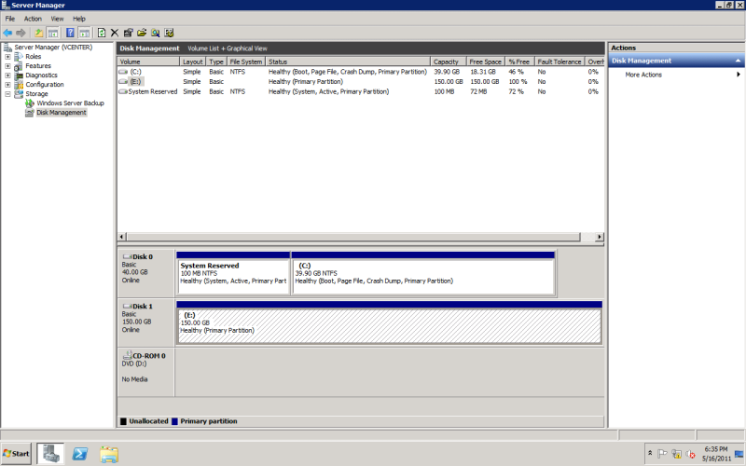
Task: Sort by Layout column header
Action: [x=193, y=62]
